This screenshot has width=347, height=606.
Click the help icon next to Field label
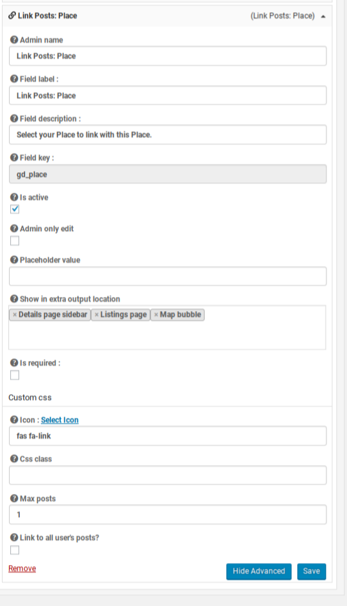click(14, 79)
